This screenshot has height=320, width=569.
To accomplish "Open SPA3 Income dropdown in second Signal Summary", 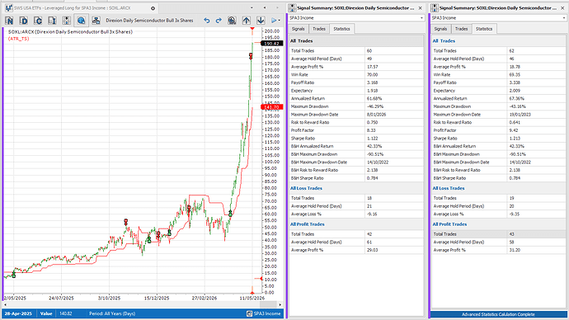I will pyautogui.click(x=564, y=18).
